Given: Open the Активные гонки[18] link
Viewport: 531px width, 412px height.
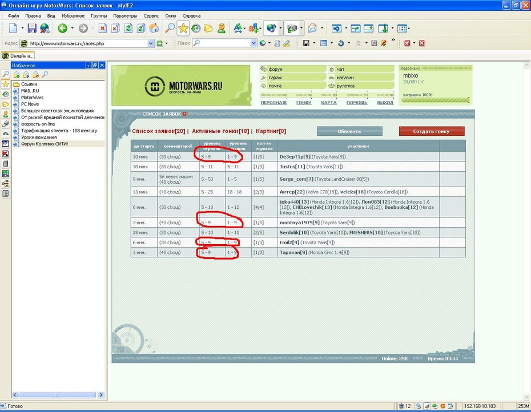Looking at the screenshot, I should [220, 131].
